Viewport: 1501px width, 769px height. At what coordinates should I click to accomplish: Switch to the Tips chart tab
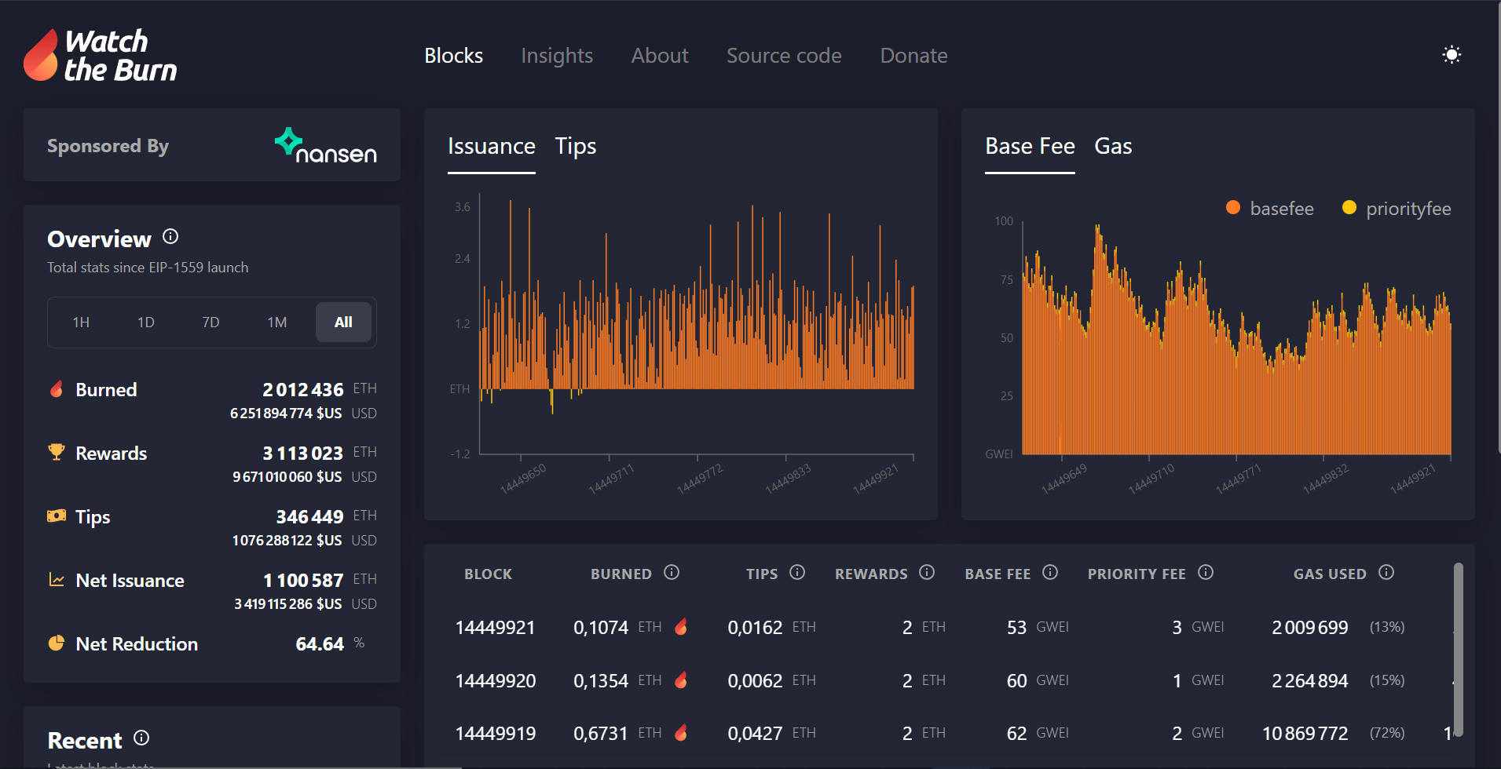[x=575, y=147]
